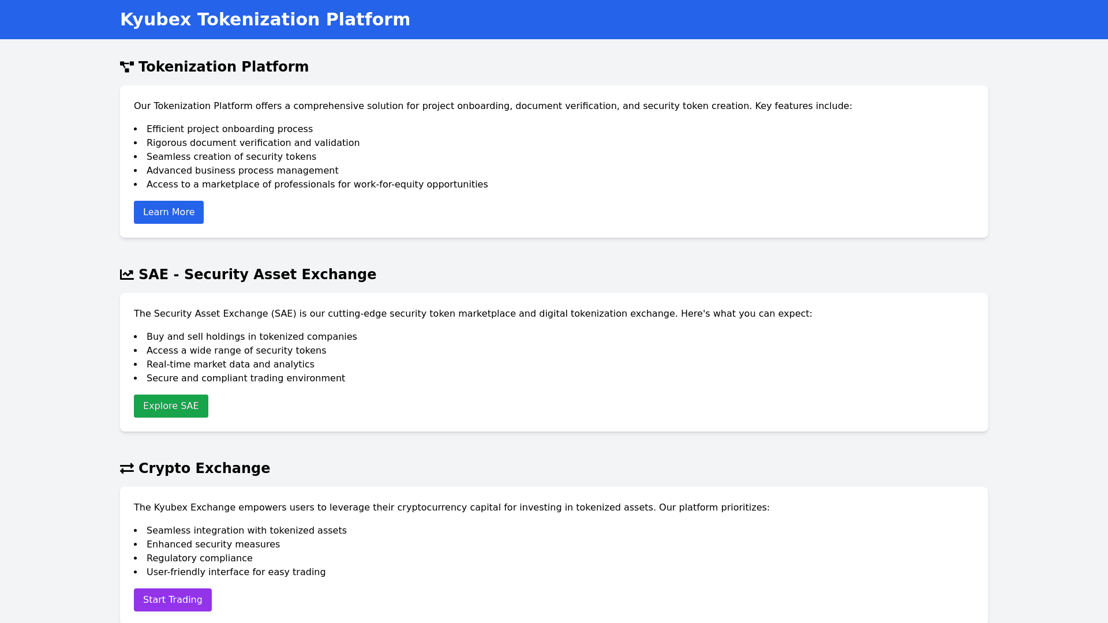Click the Crypto Exchange section heading
Screen dimensions: 1108x623
204,468
